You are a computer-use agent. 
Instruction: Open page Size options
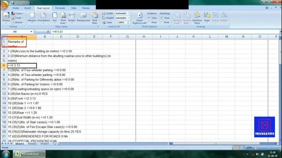(x=55, y=18)
